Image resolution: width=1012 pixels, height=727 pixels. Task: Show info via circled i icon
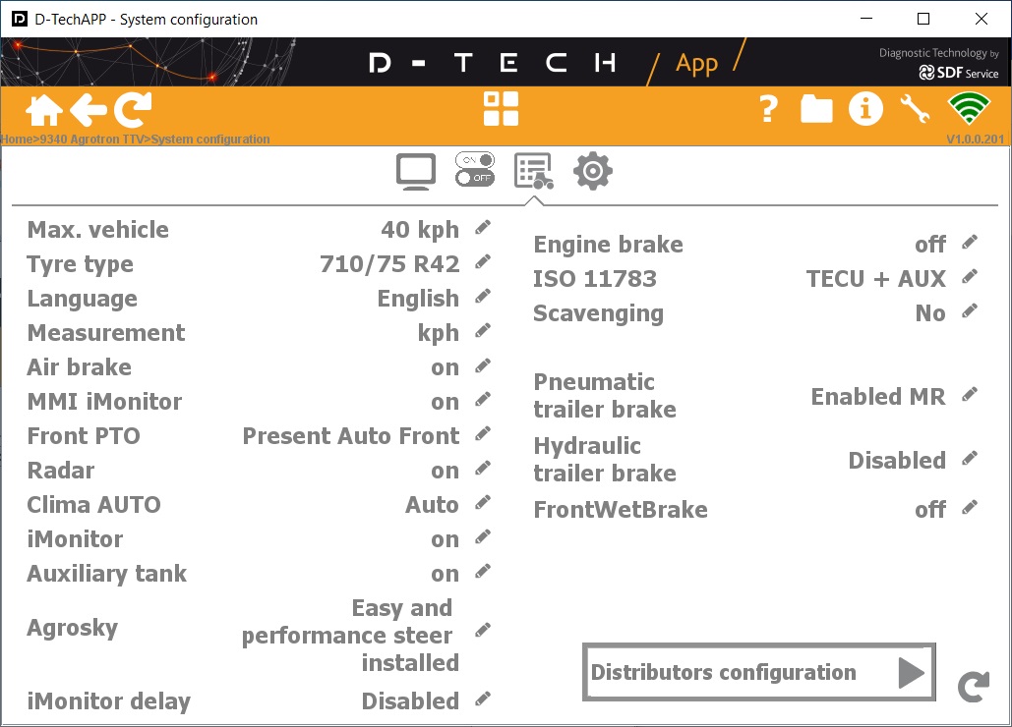point(865,108)
